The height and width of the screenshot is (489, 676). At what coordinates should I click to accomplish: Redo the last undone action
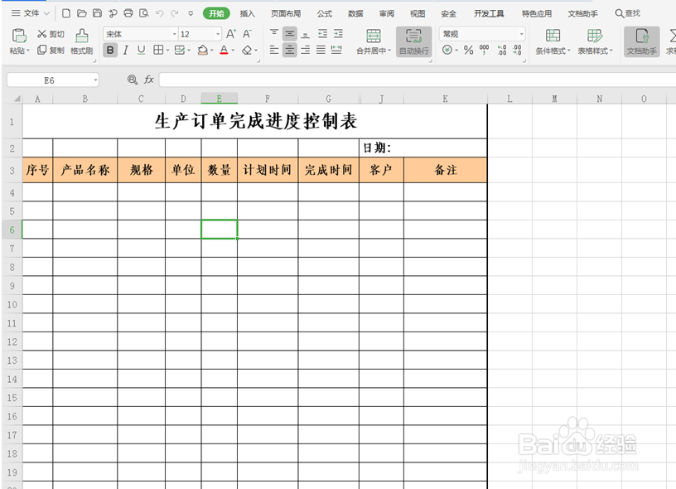point(175,13)
